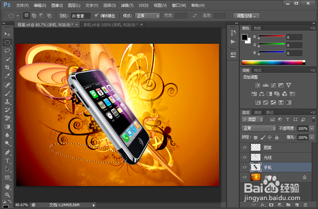Open the status bar info arrow

pyautogui.click(x=94, y=205)
